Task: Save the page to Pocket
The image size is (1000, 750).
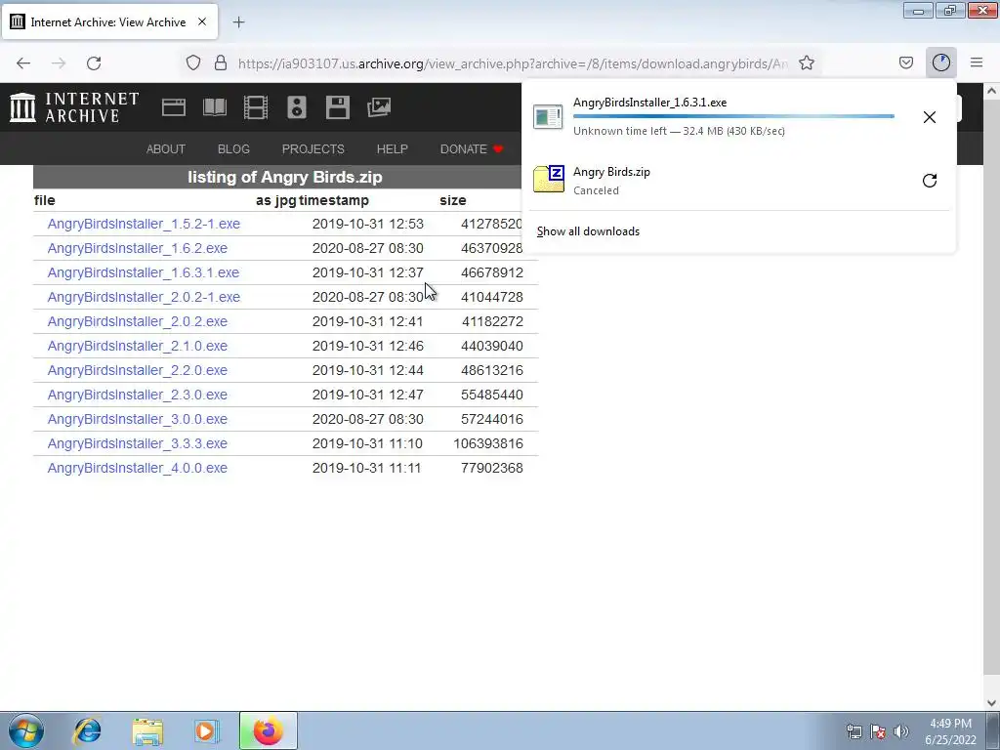Action: [x=906, y=62]
